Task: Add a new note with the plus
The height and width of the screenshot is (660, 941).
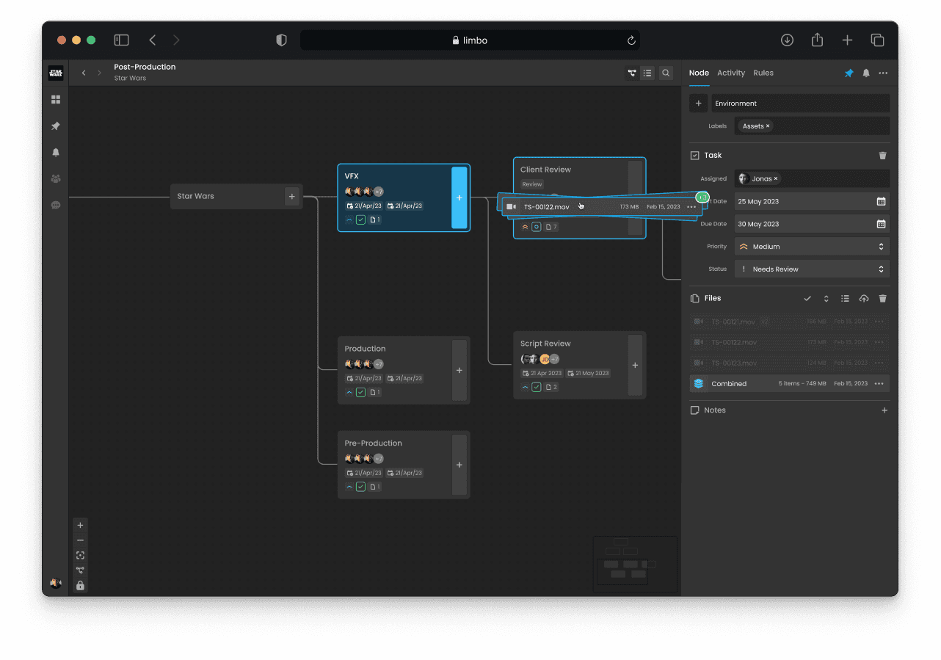Action: click(884, 410)
